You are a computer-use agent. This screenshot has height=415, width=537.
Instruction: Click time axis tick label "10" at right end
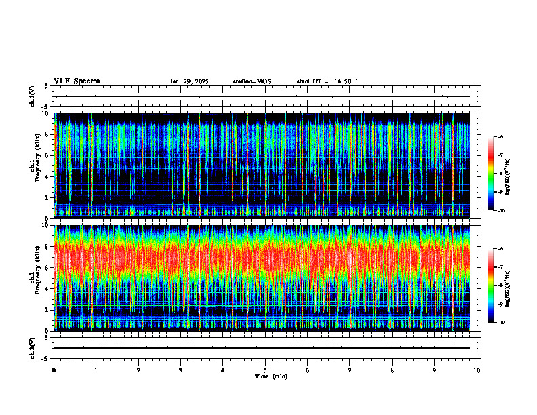coord(477,370)
